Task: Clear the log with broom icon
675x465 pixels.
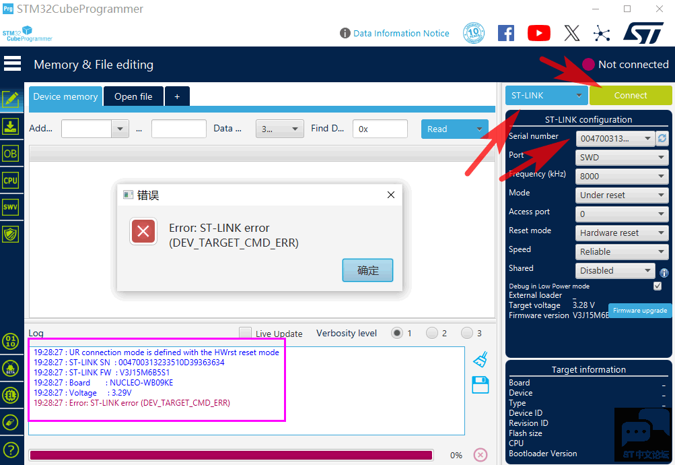Action: click(481, 359)
